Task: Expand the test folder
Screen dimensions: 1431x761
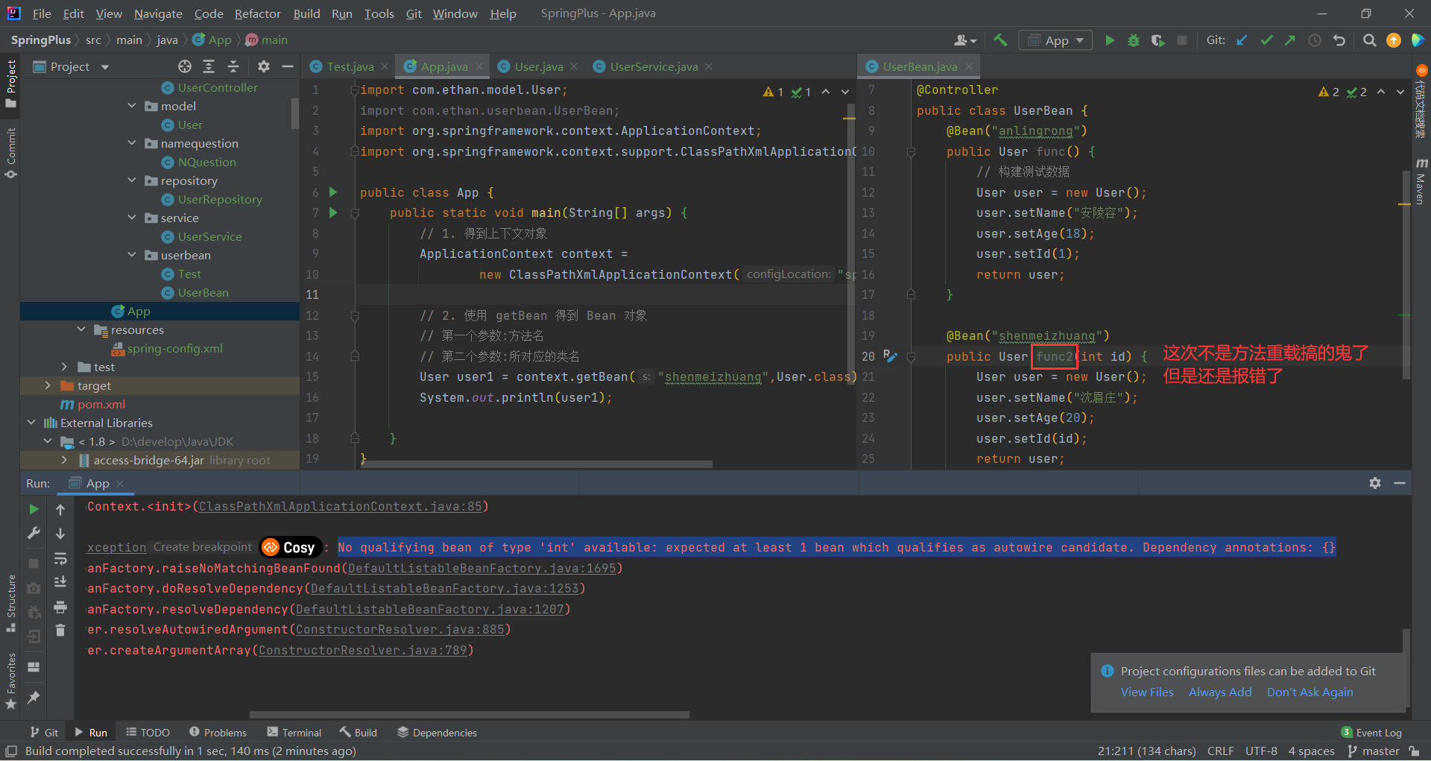Action: (64, 367)
